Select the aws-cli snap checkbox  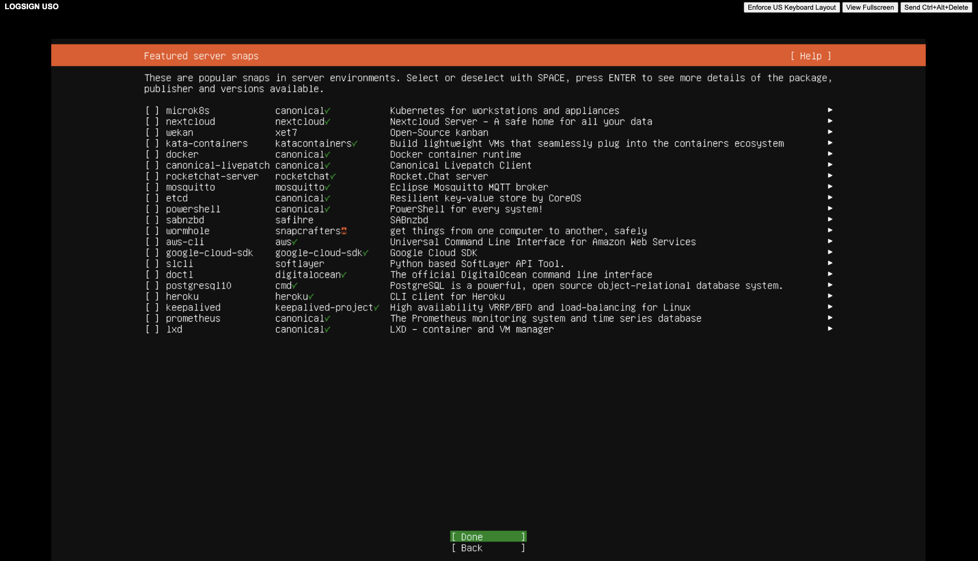[x=152, y=242]
